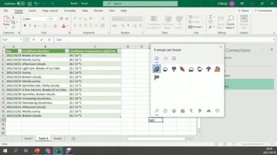Viewport: 277px width, 155px height.
Task: Close the emoji picker panel
Action: coord(220,47)
